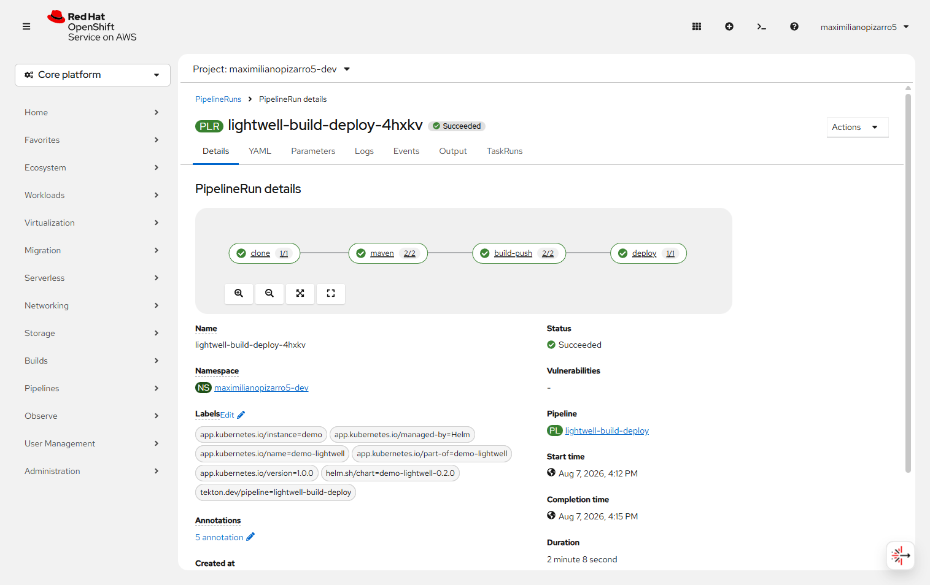Switch to the Logs tab
The height and width of the screenshot is (585, 930).
[364, 151]
